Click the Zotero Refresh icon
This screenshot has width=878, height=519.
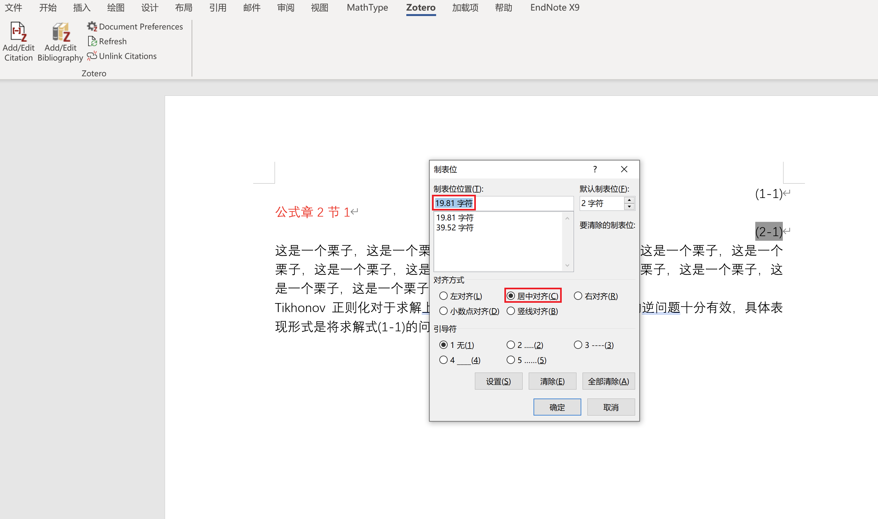pyautogui.click(x=92, y=41)
